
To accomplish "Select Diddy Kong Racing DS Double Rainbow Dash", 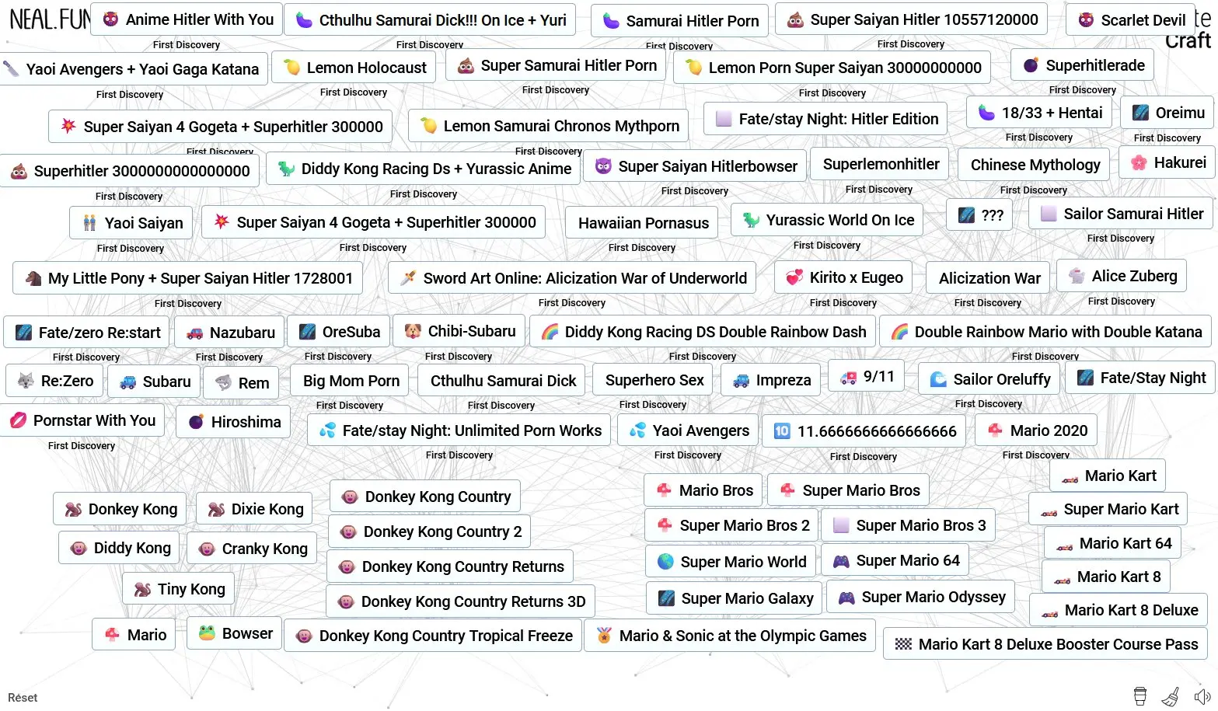I will (x=703, y=332).
